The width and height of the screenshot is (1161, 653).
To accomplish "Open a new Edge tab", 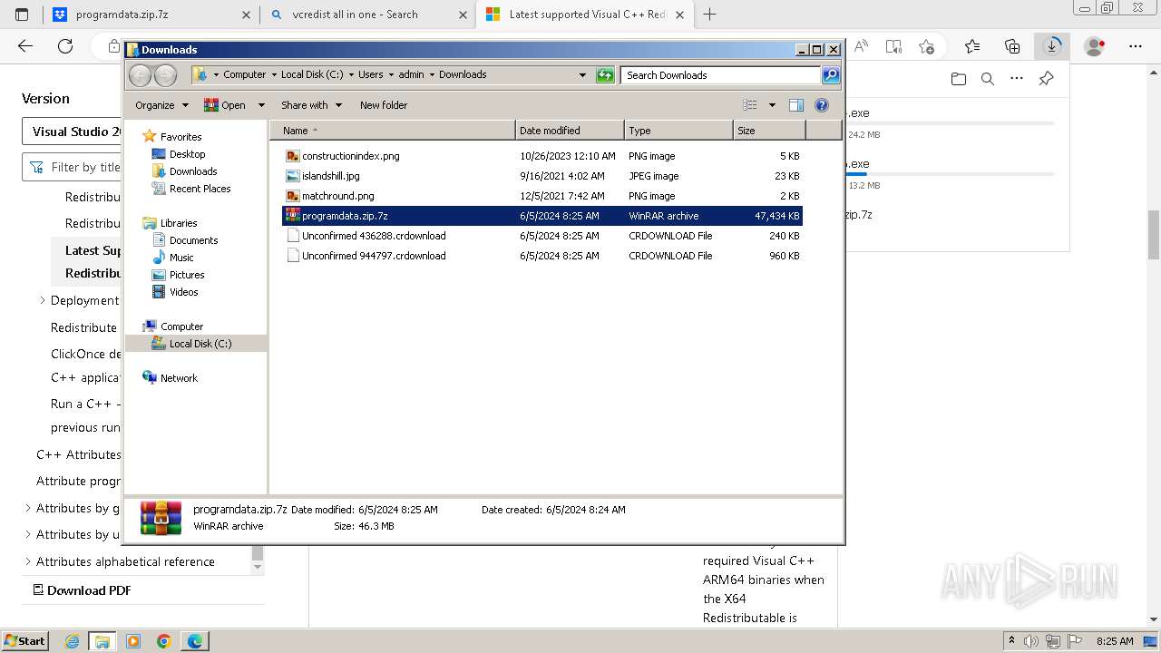I will coord(710,15).
